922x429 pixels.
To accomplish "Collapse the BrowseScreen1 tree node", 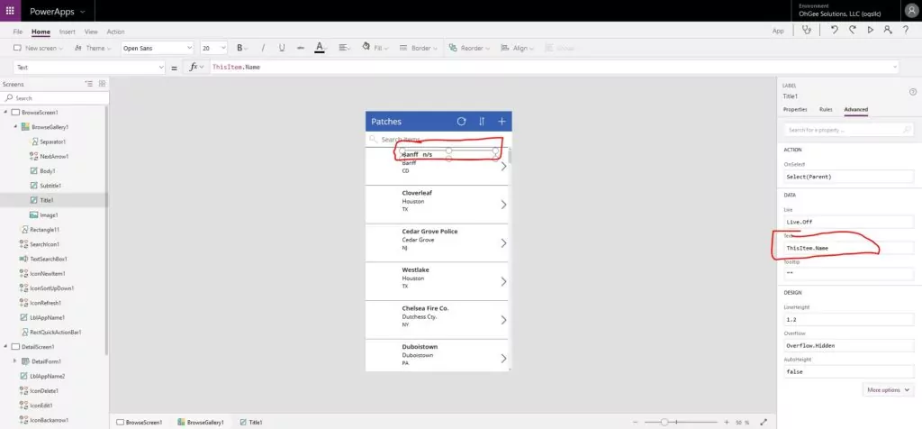I will pos(6,112).
